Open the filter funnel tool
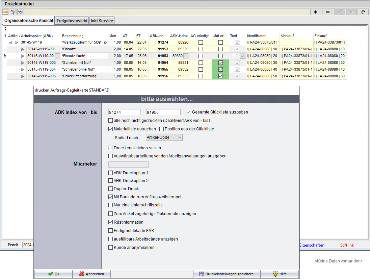 point(13,12)
